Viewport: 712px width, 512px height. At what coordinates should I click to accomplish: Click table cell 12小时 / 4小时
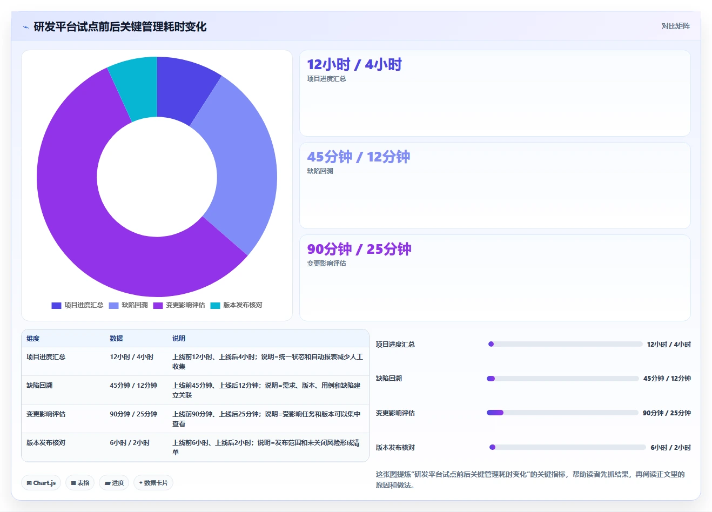click(x=131, y=357)
